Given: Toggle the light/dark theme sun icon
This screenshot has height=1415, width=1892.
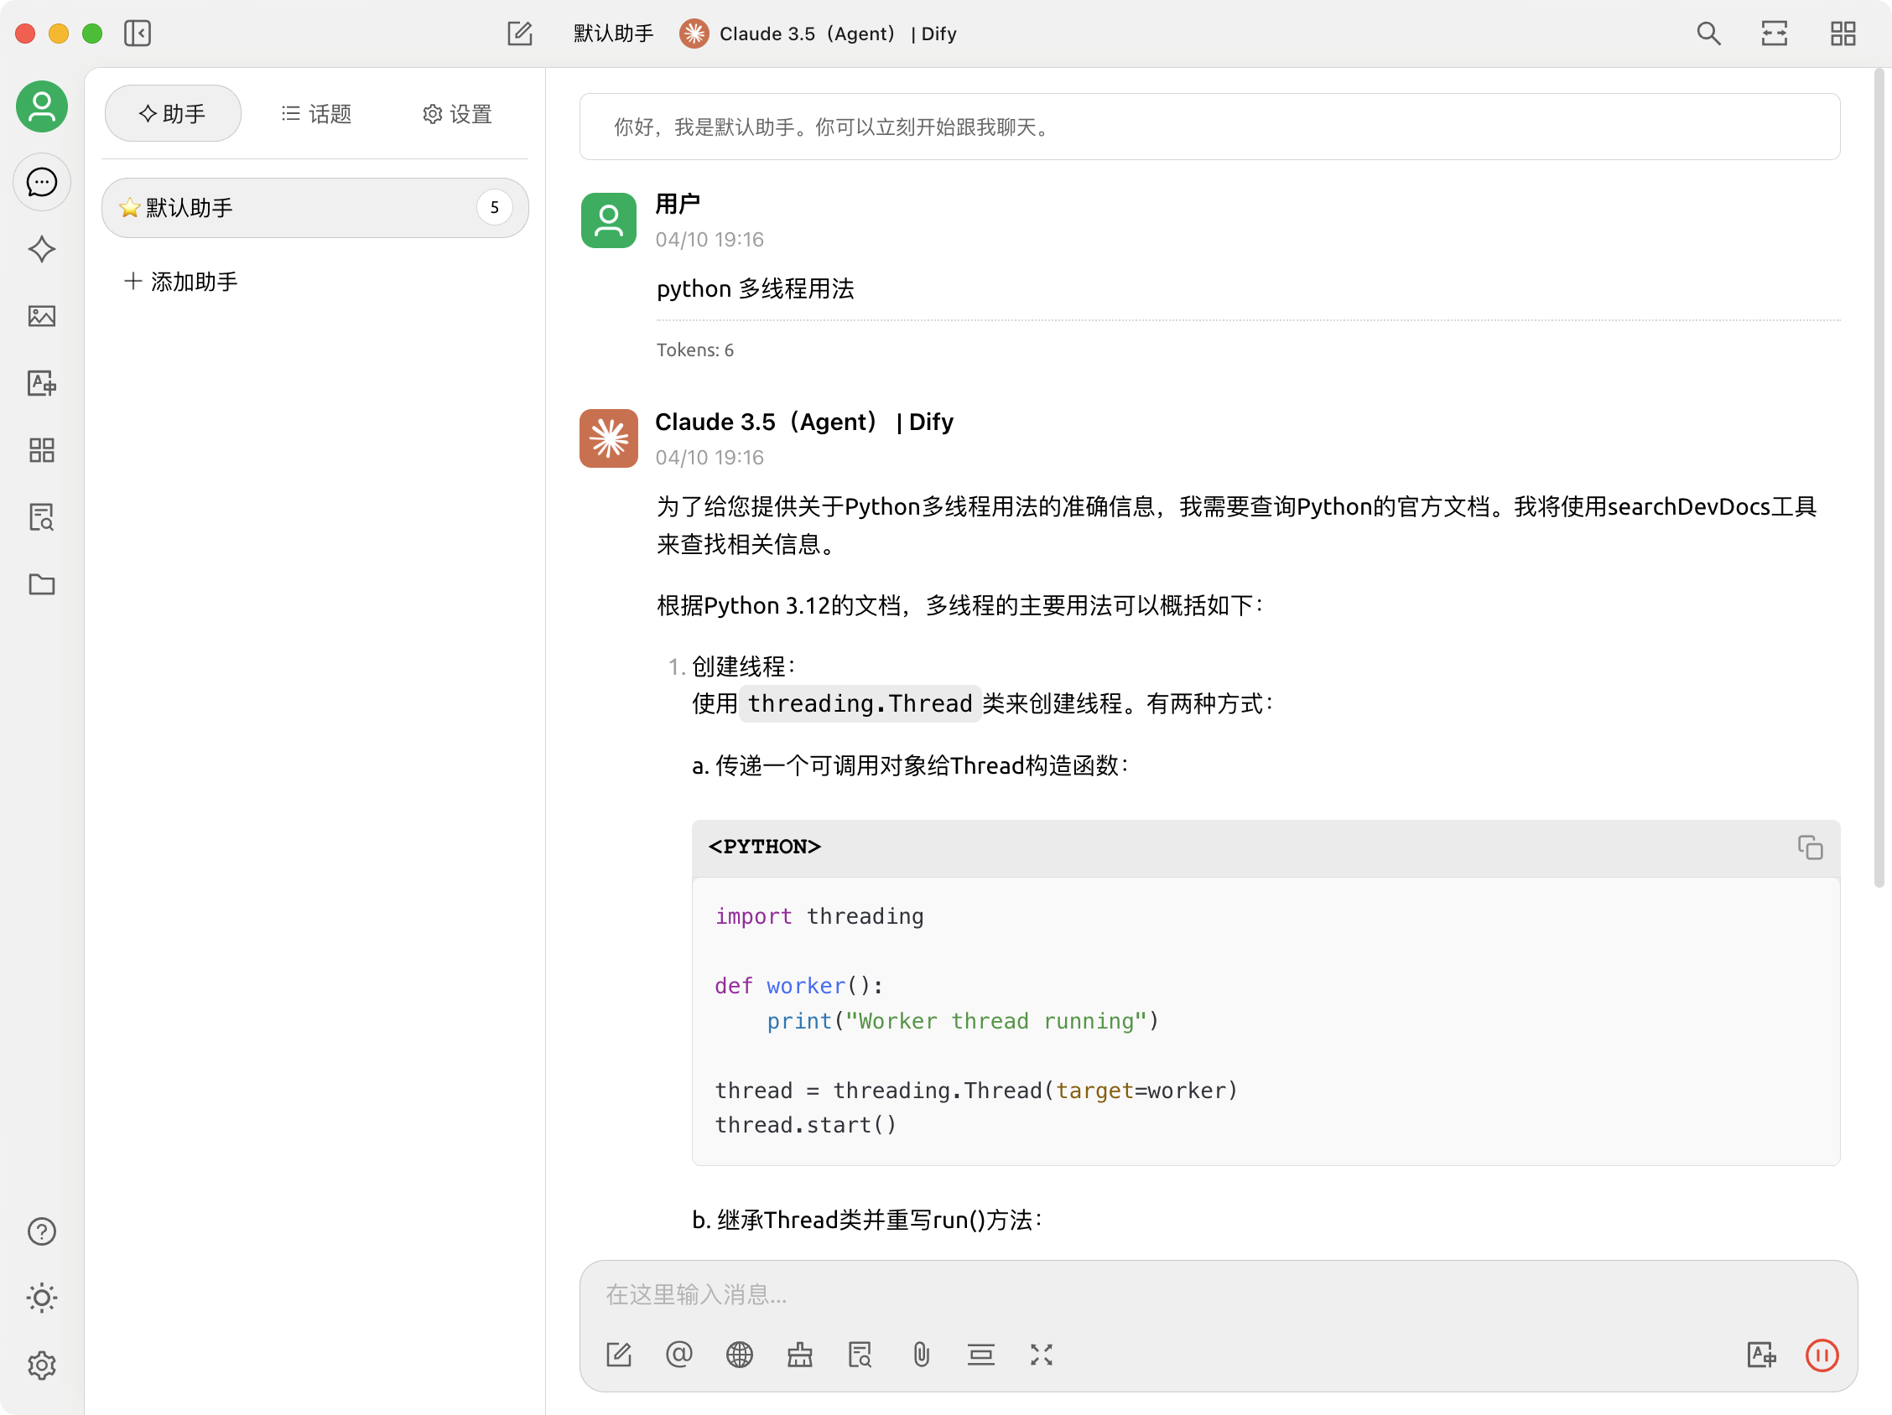Looking at the screenshot, I should click(41, 1298).
